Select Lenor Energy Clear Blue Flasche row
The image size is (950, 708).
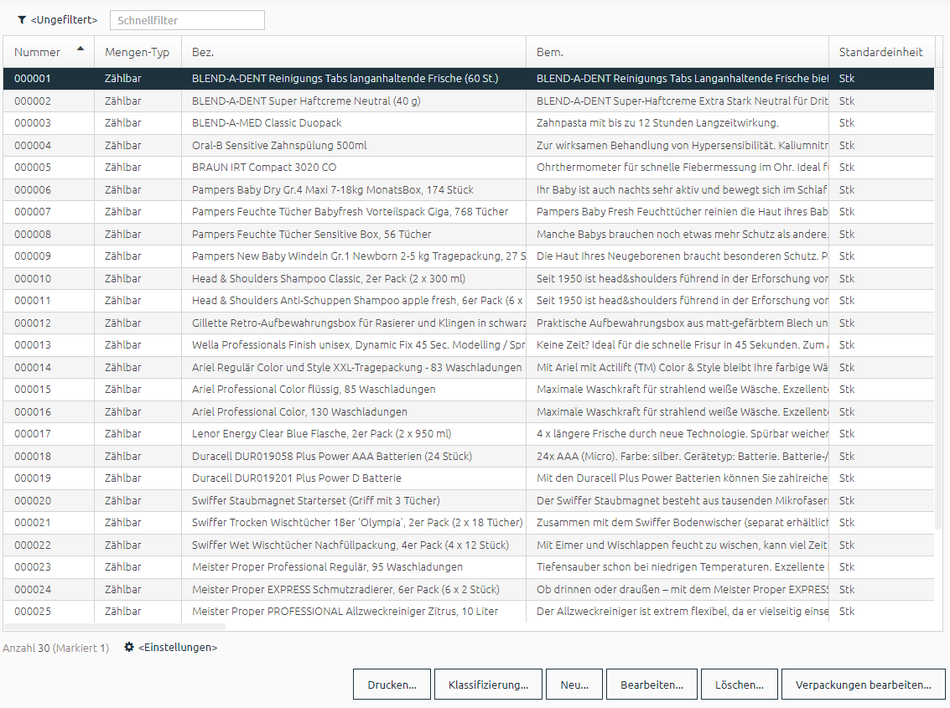[469, 434]
